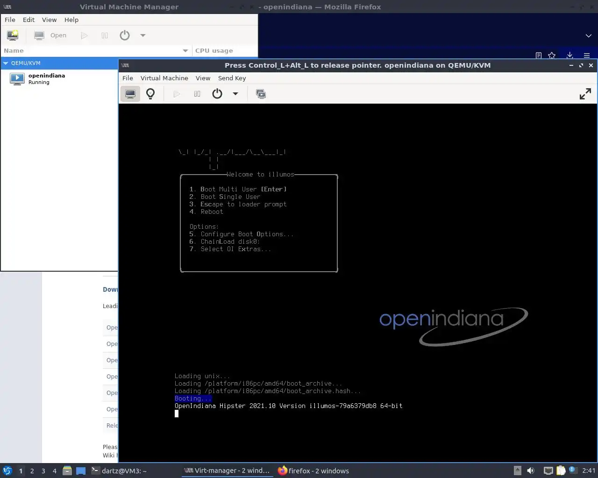Click console toolbar Pause icon
The image size is (598, 478).
(x=197, y=94)
